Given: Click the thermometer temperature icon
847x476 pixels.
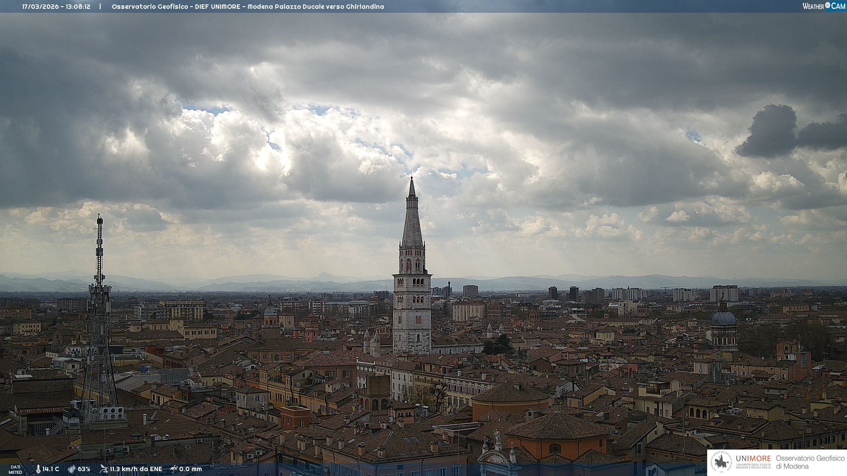Looking at the screenshot, I should click(38, 469).
